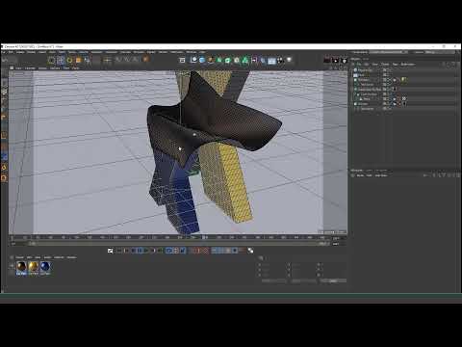Click the blue icon in left mode palette

[x=4, y=156]
